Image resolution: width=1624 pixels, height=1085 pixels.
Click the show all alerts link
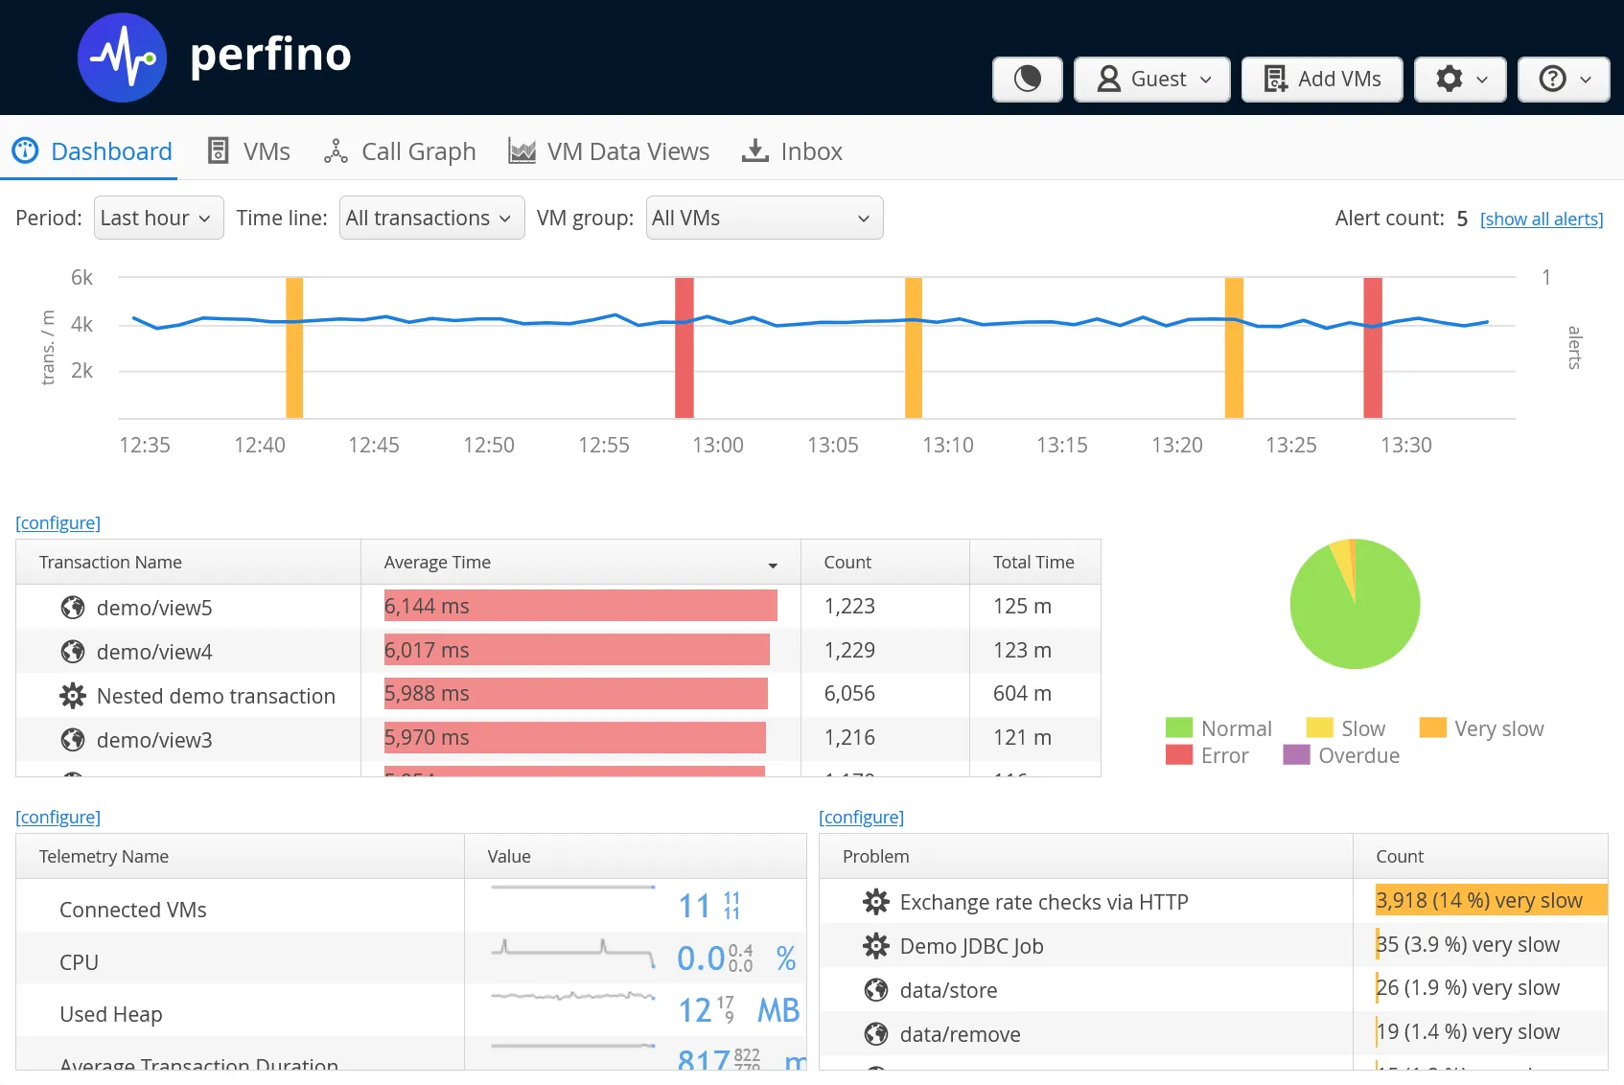[1541, 219]
